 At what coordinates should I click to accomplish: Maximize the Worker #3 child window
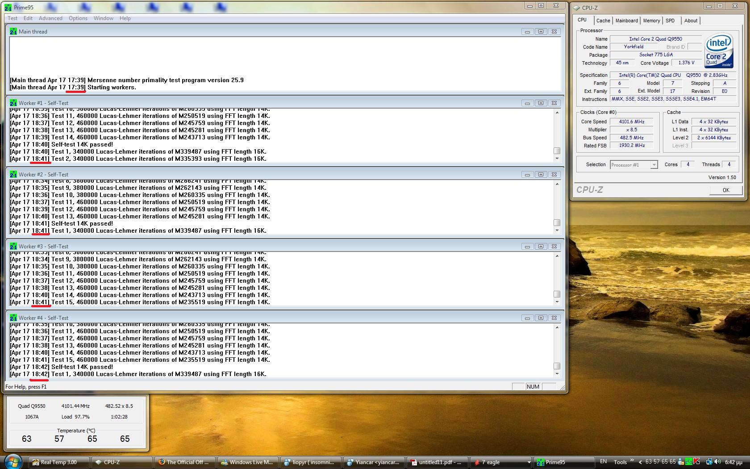(541, 247)
